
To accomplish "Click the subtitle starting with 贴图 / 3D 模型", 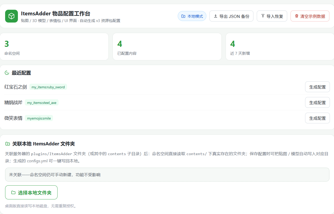I will point(71,20).
